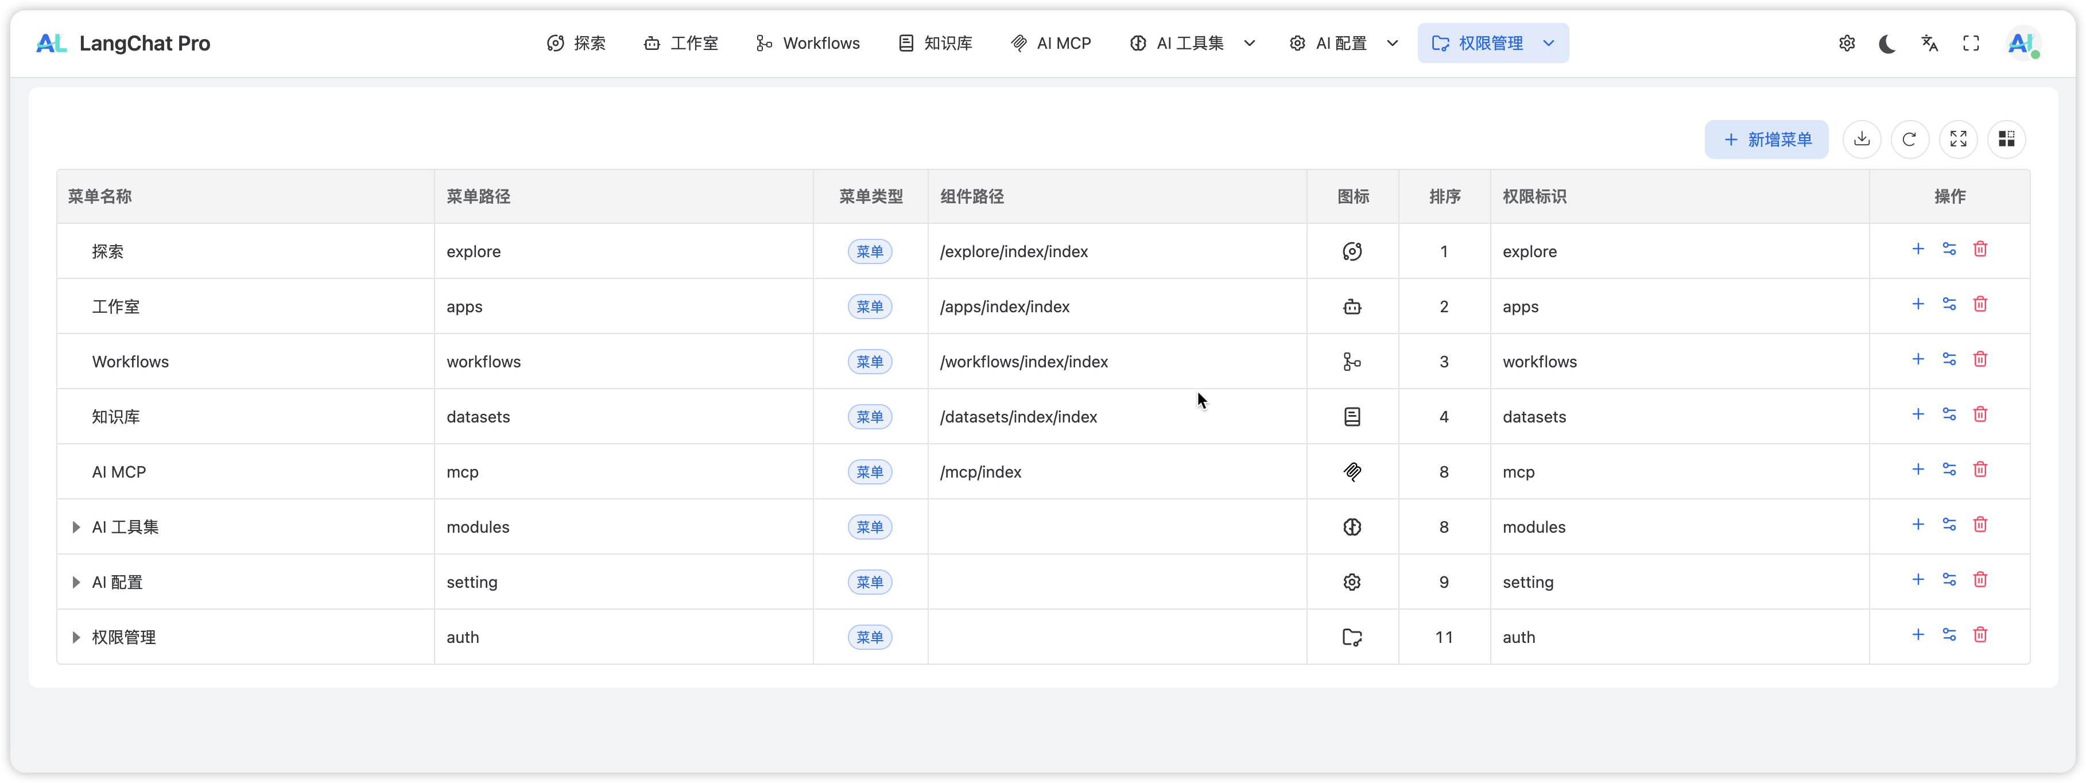
Task: Expand the AI 工具集 tree row
Action: point(76,527)
